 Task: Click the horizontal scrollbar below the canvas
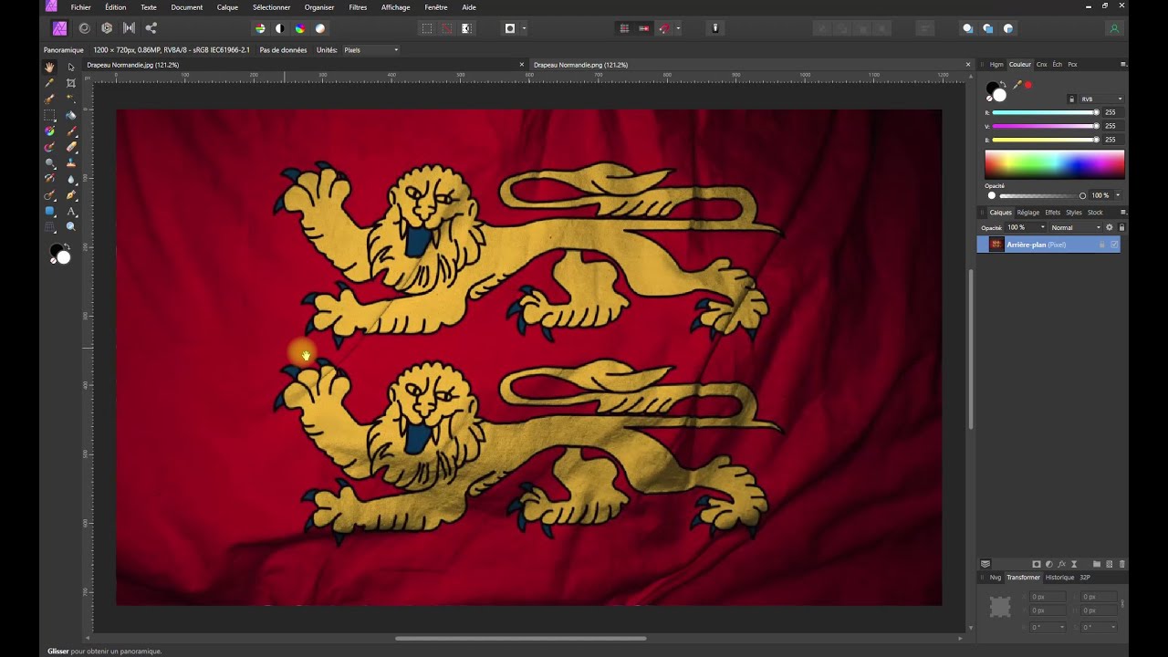point(520,639)
